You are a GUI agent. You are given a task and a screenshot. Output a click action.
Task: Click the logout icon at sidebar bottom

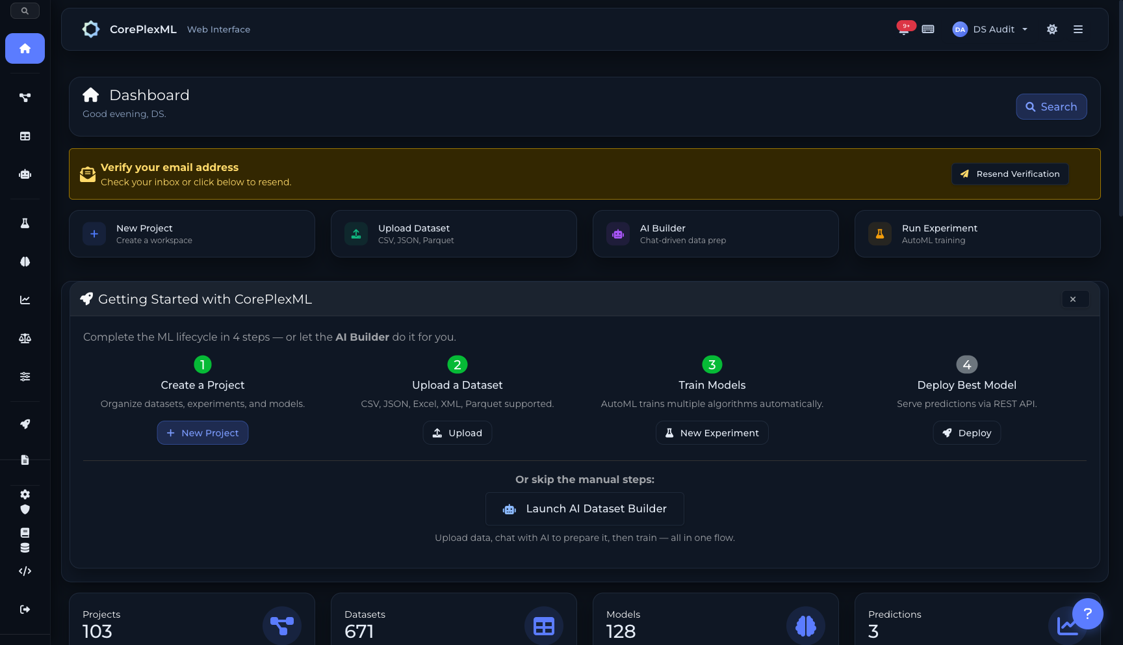coord(25,609)
